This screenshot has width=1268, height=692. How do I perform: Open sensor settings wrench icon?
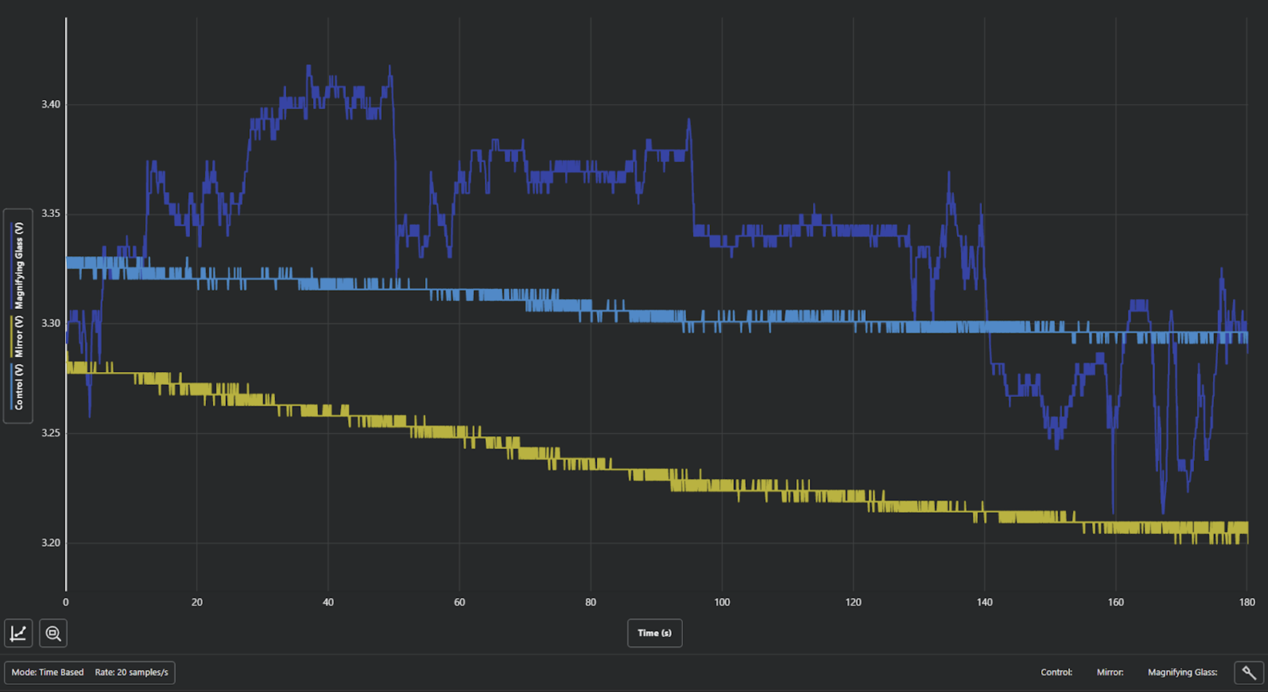tap(1249, 672)
